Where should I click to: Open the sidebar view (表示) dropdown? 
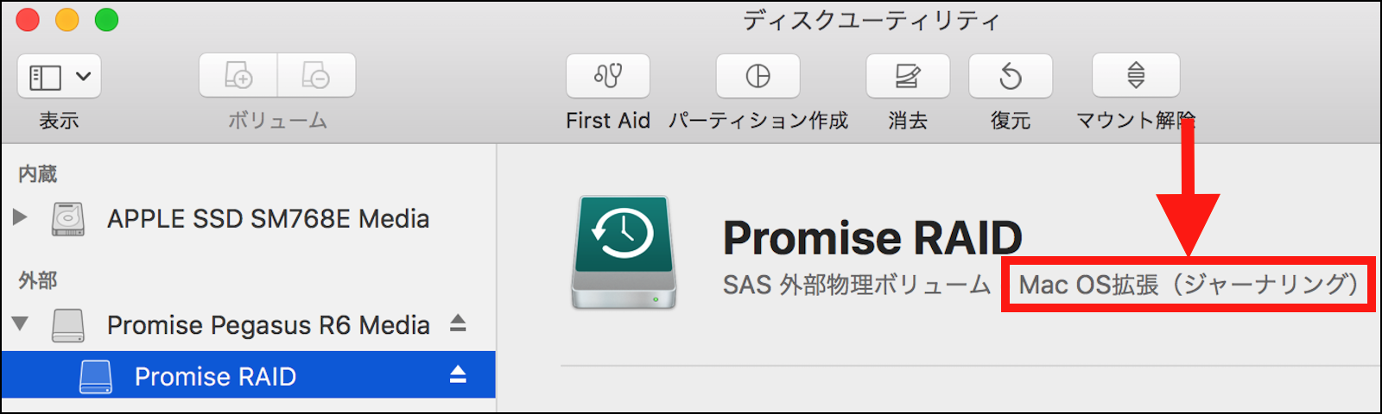click(59, 76)
